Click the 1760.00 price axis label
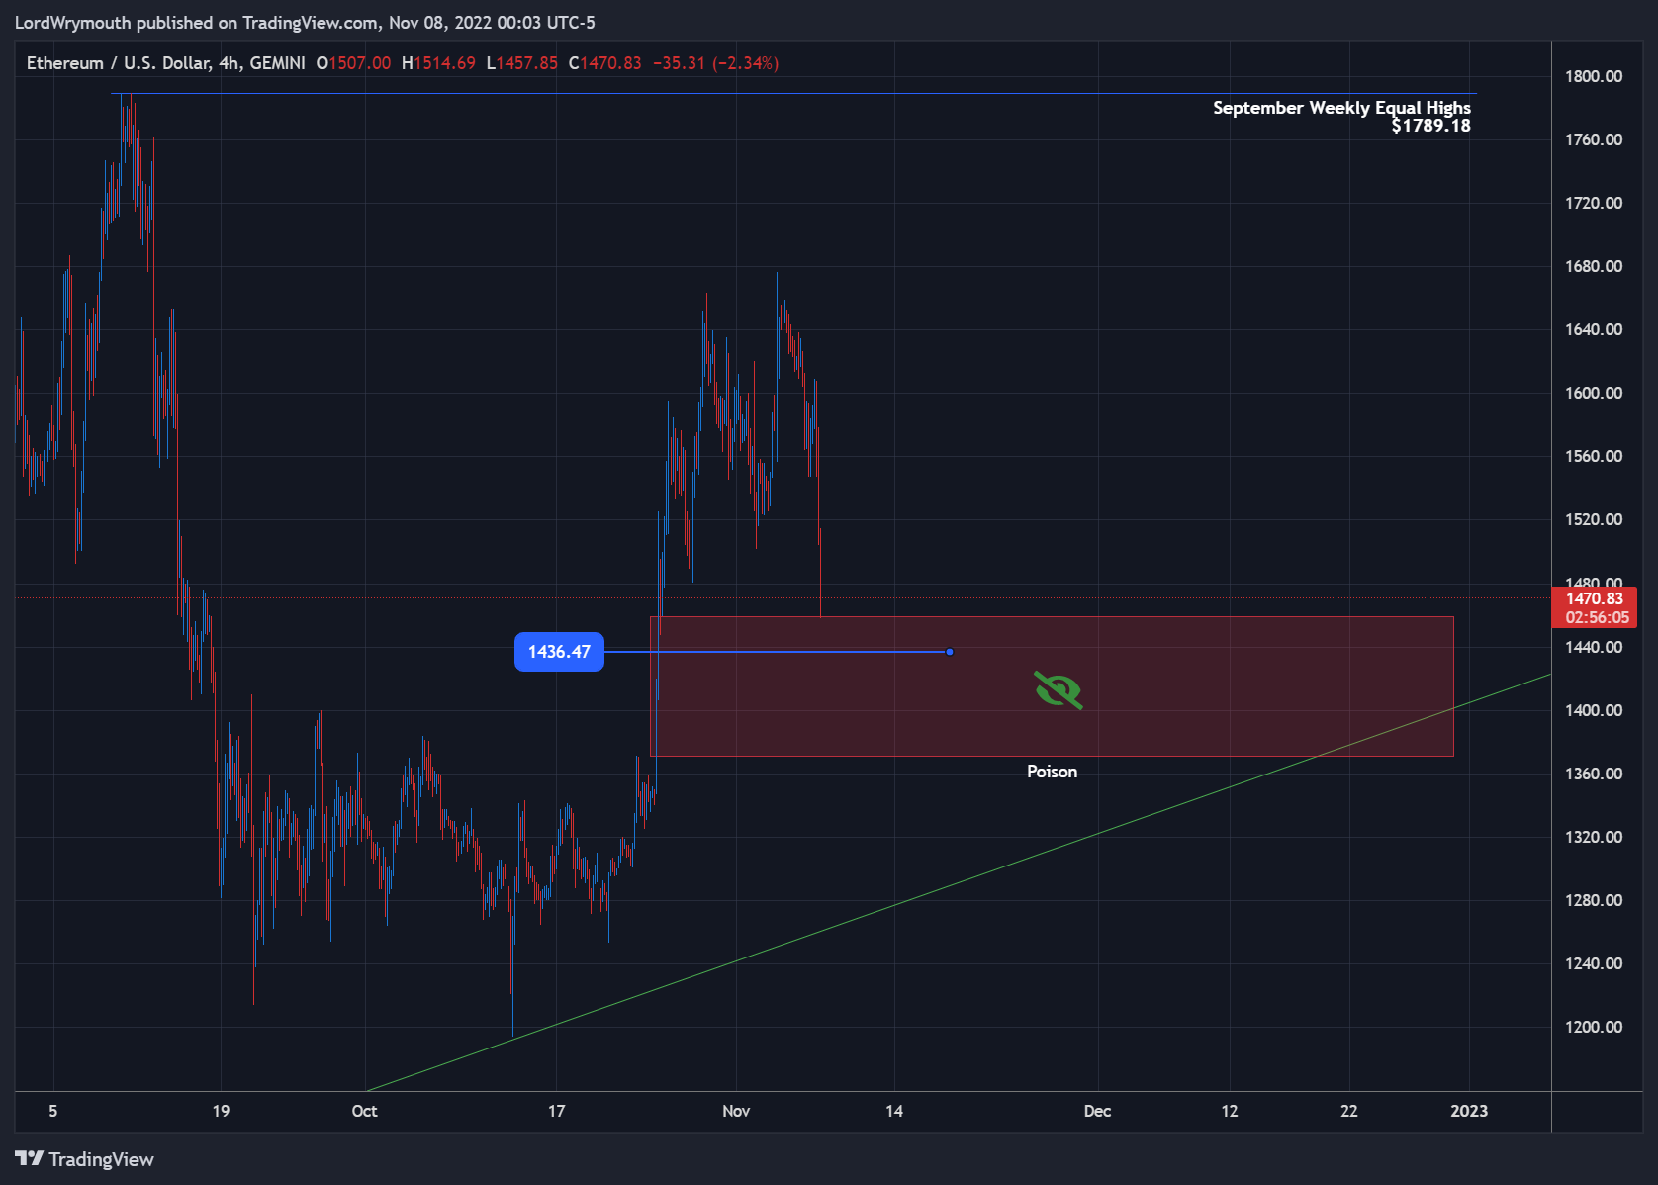 click(1594, 139)
